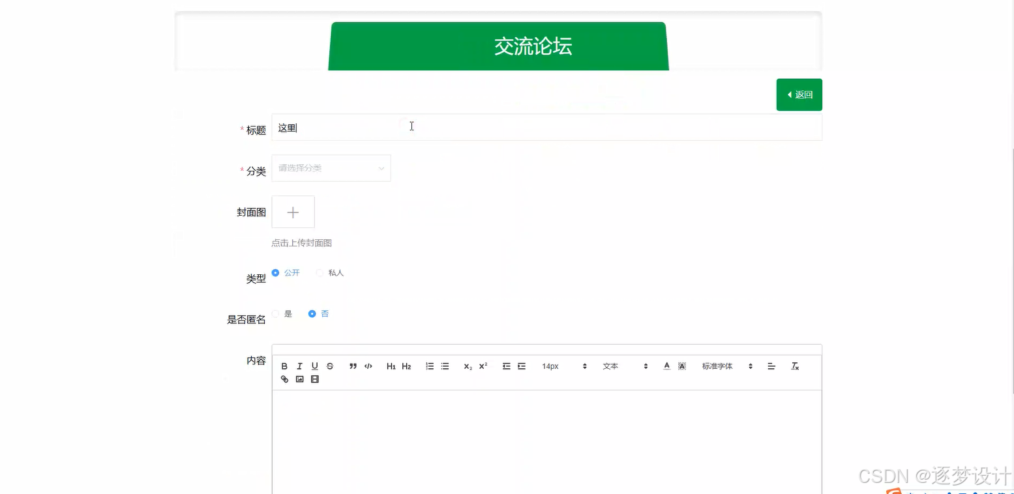Apply italic formatting in the editor
This screenshot has height=494, width=1014.
point(299,366)
